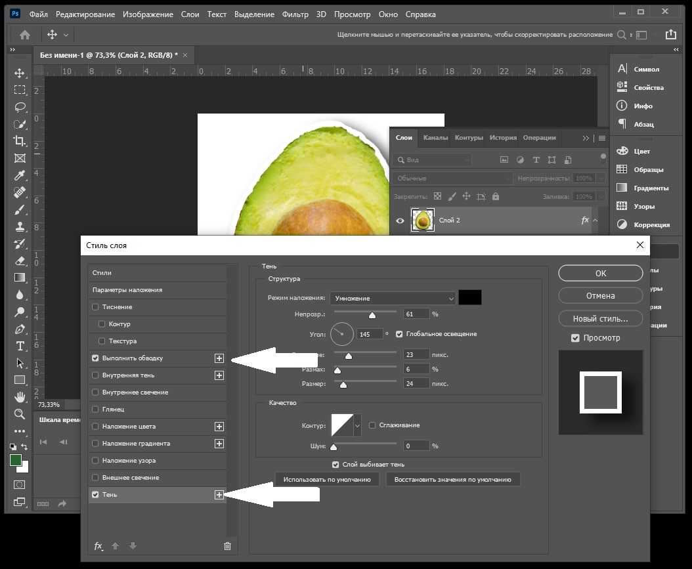Hide Слой 2 using the eye icon
Viewport: 692px width, 569px height.
pos(400,221)
